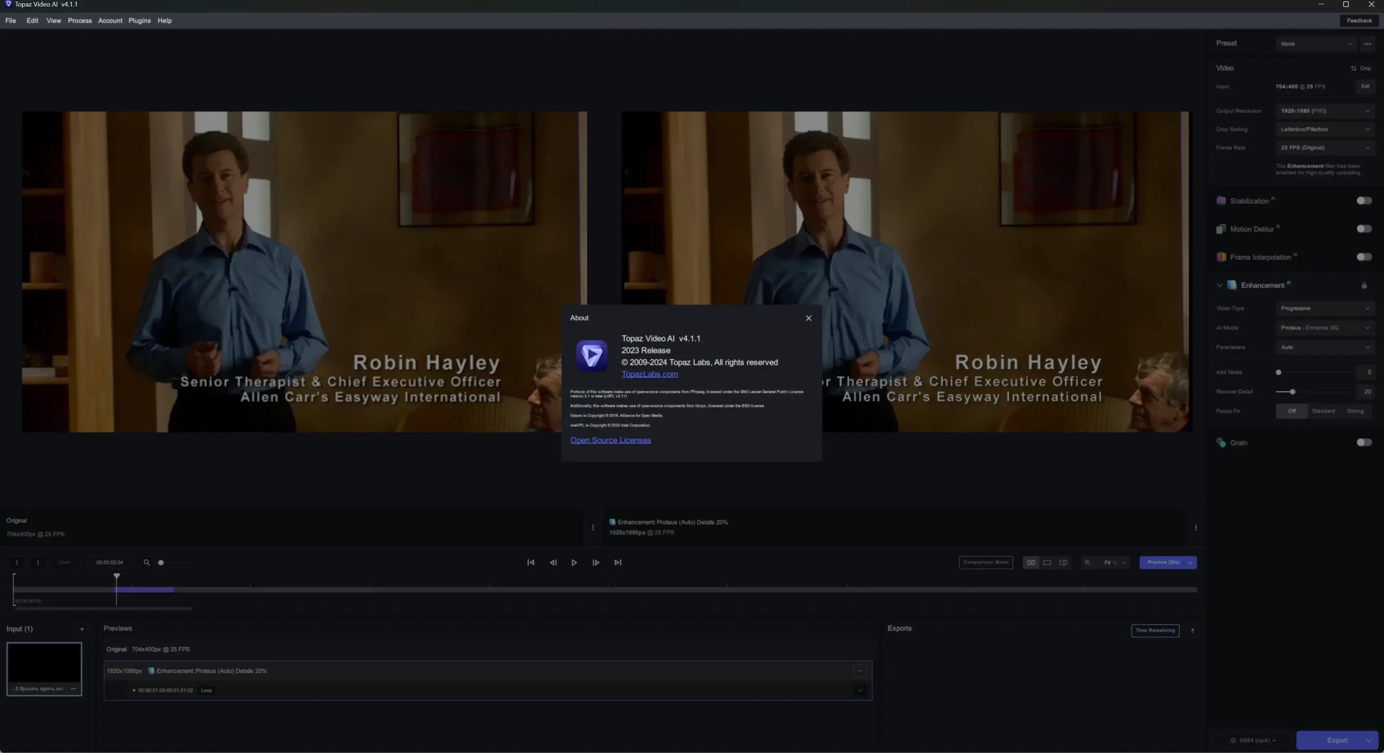This screenshot has width=1384, height=753.
Task: Expand the AI Model dropdown
Action: tap(1325, 328)
